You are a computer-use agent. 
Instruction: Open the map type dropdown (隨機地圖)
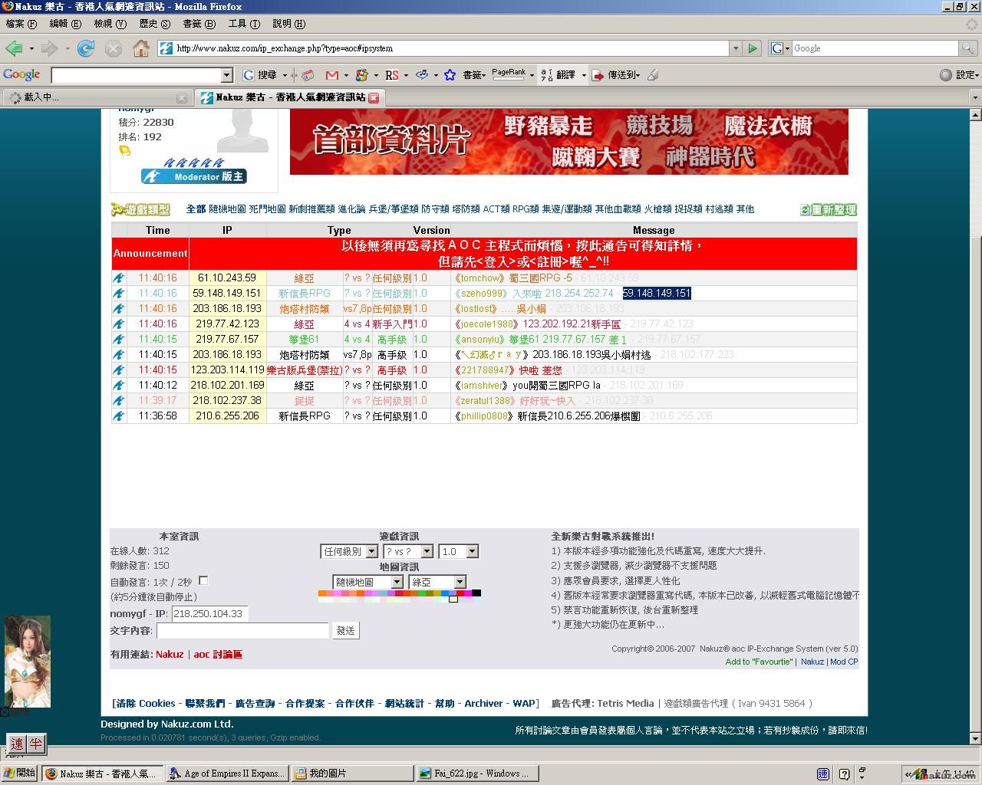pyautogui.click(x=368, y=582)
